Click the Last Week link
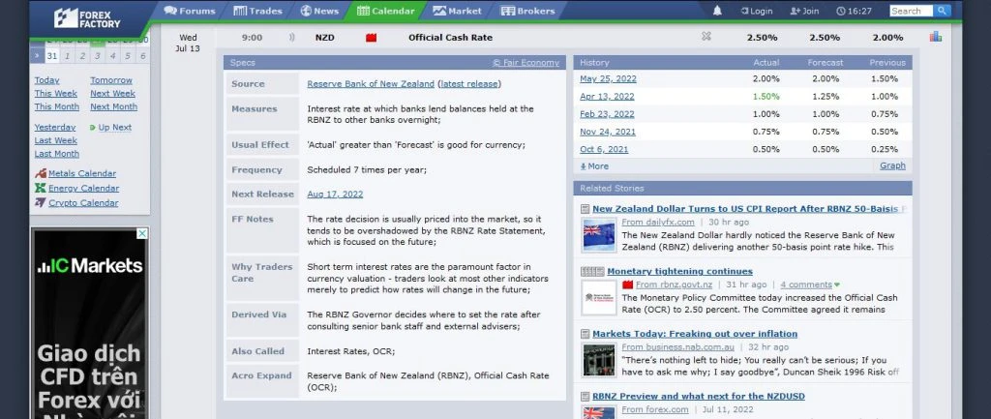This screenshot has width=991, height=419. pyautogui.click(x=55, y=140)
